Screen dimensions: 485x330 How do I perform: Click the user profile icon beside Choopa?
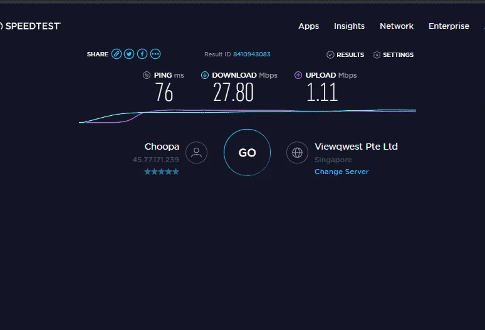pos(196,153)
